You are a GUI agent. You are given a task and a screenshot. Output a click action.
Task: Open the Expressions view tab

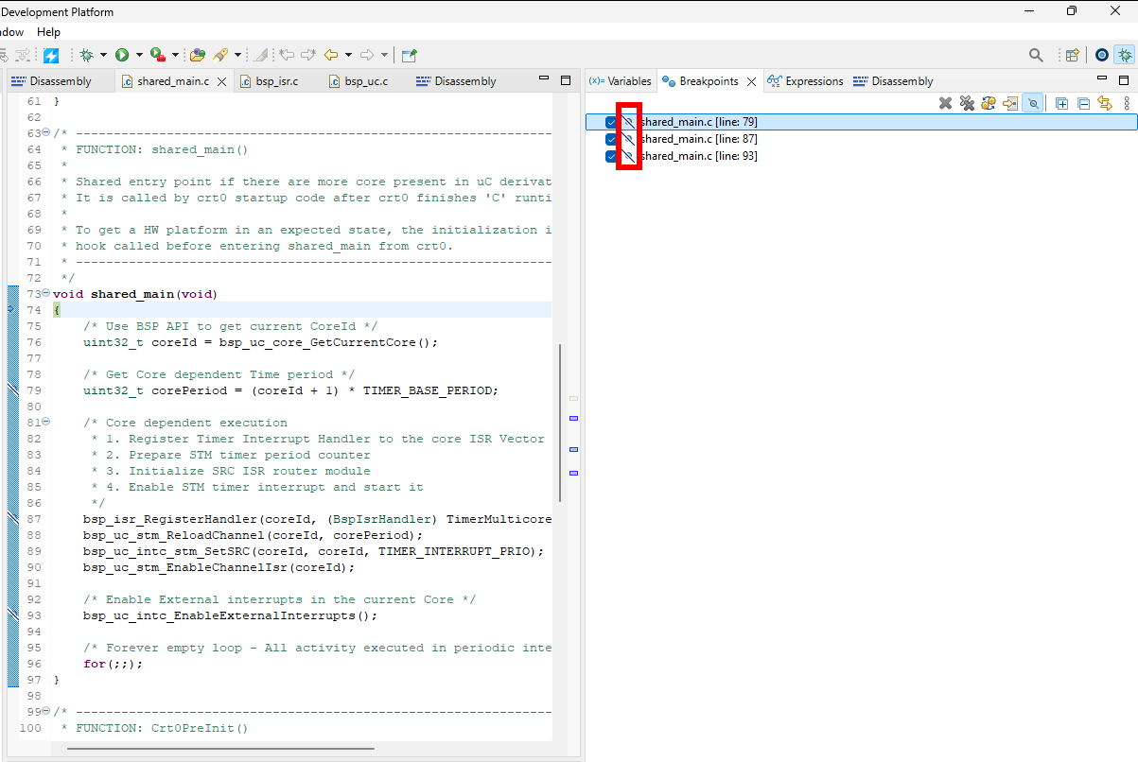pyautogui.click(x=805, y=81)
